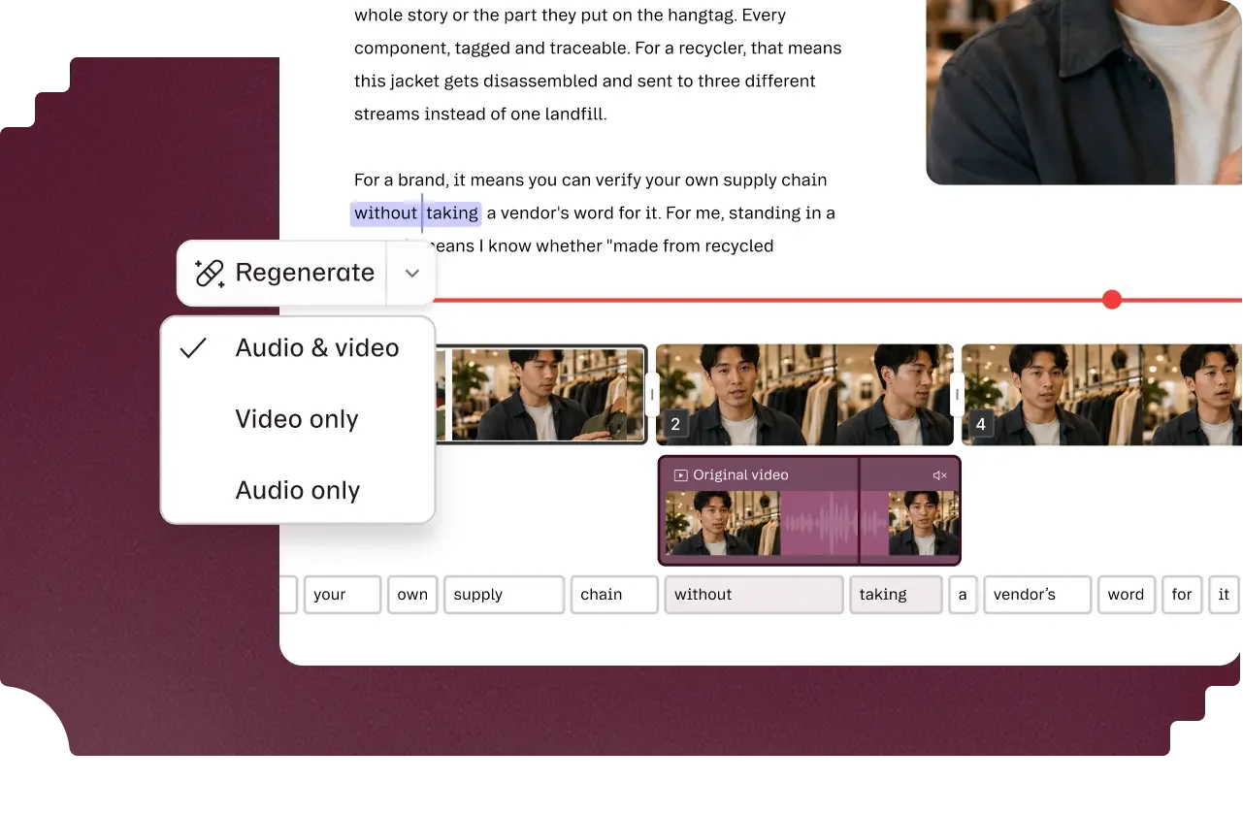Click the Regenerate button

click(282, 274)
